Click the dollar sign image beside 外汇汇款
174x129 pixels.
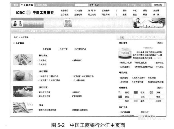pos(23,92)
